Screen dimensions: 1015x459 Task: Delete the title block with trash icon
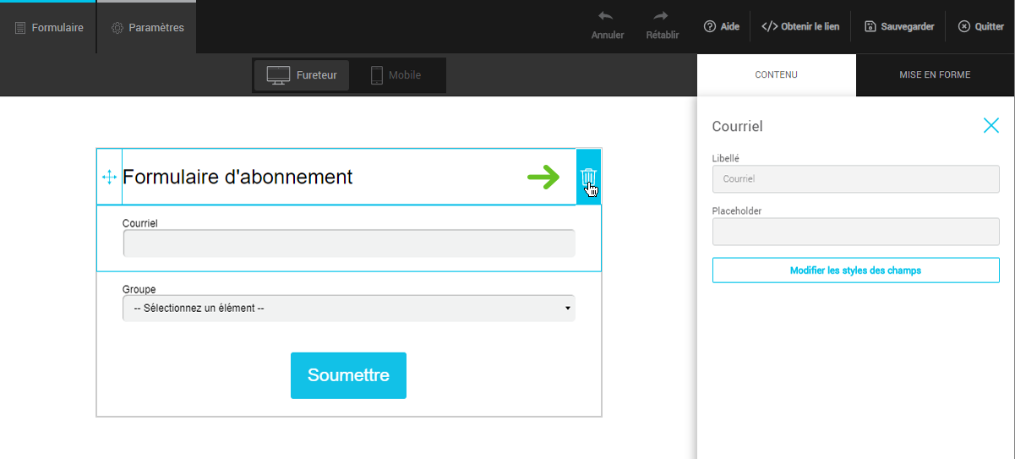(588, 177)
